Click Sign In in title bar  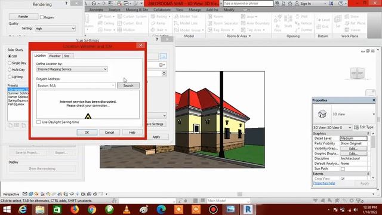[x=303, y=4]
